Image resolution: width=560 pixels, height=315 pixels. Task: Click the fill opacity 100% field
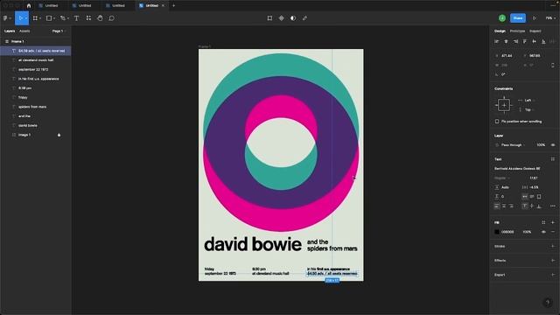pos(527,232)
